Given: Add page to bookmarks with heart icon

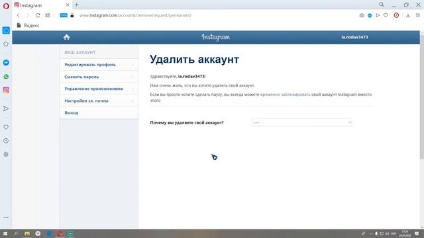Looking at the screenshot, I should point(386,15).
